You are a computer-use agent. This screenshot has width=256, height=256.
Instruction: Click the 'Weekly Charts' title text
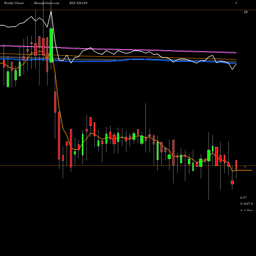(x=14, y=3)
